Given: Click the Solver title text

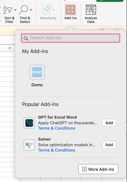Looking at the screenshot, I should tap(44, 139).
